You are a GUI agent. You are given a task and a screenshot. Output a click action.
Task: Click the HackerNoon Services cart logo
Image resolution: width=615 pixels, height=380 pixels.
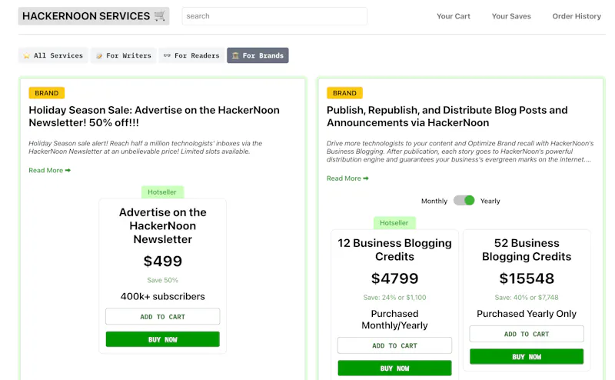93,16
